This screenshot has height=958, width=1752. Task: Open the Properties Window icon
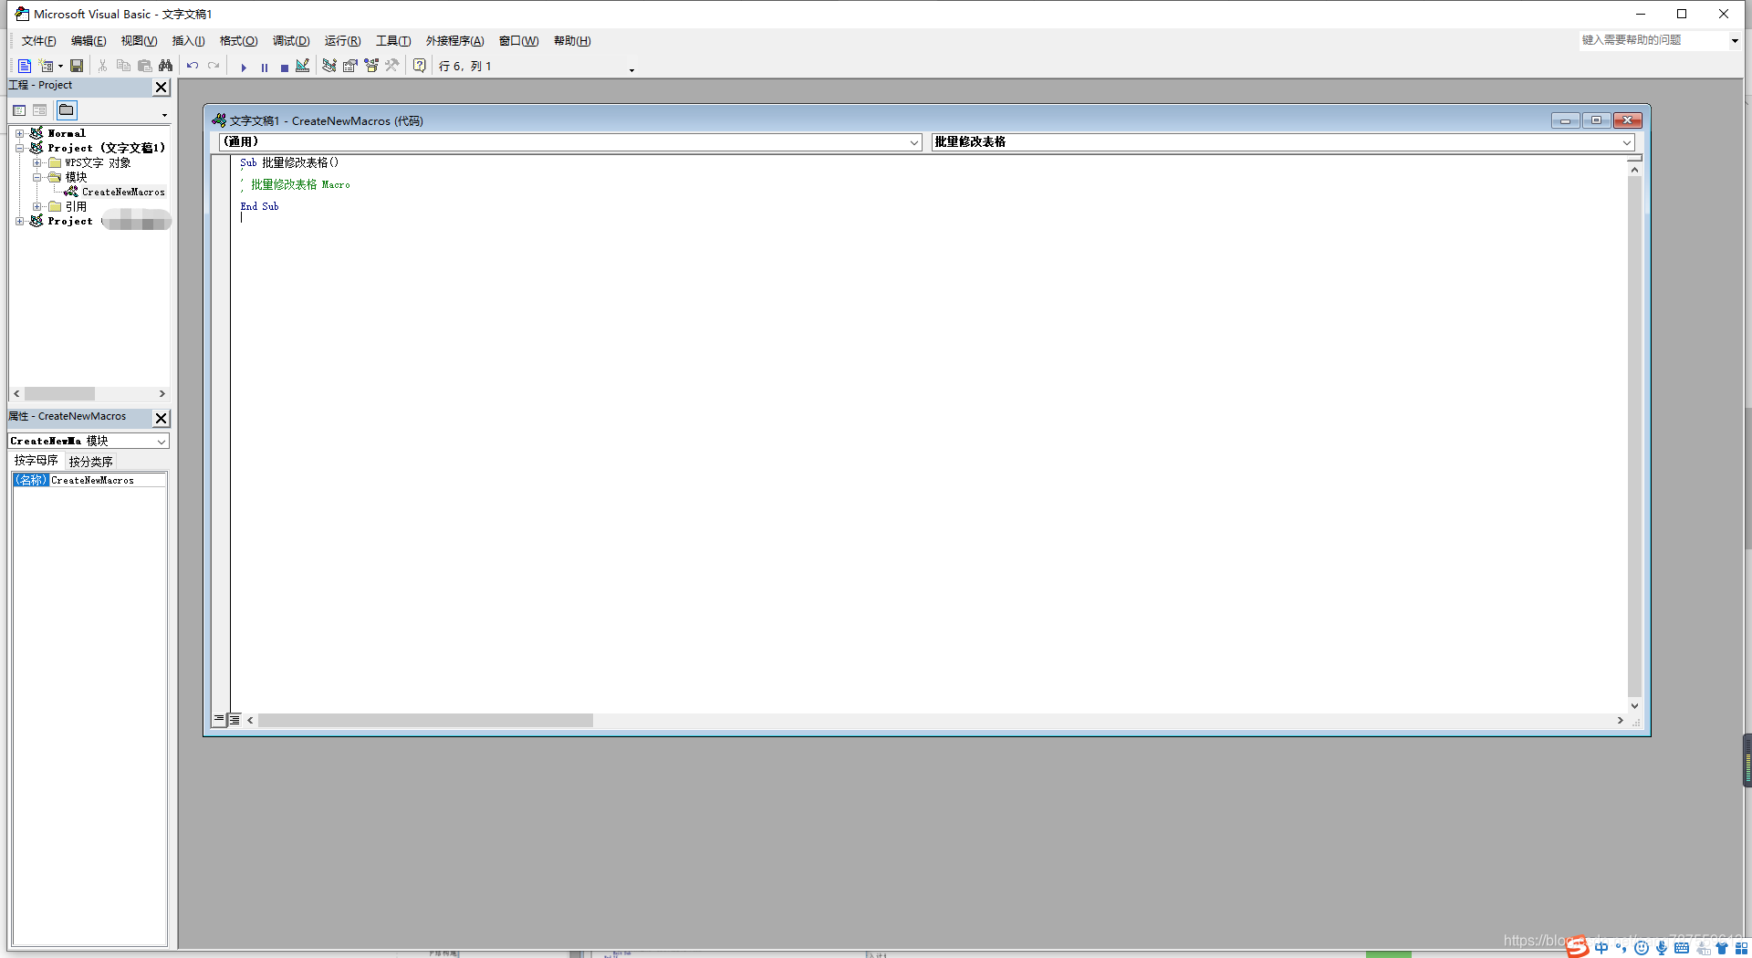tap(350, 66)
